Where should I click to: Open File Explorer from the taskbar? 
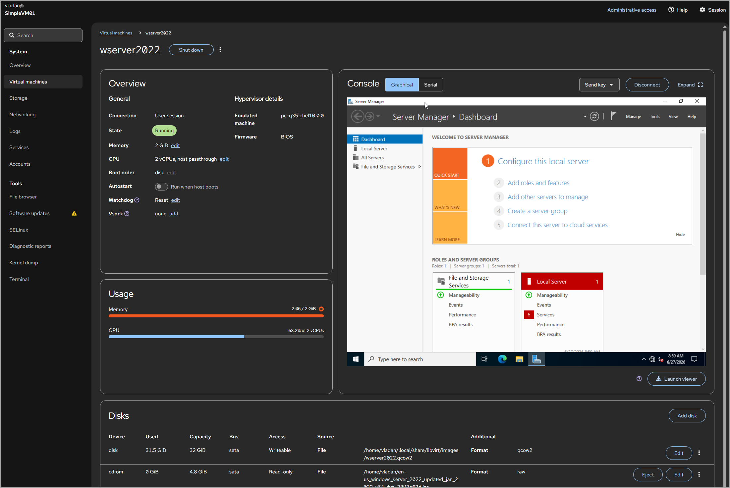(x=519, y=359)
